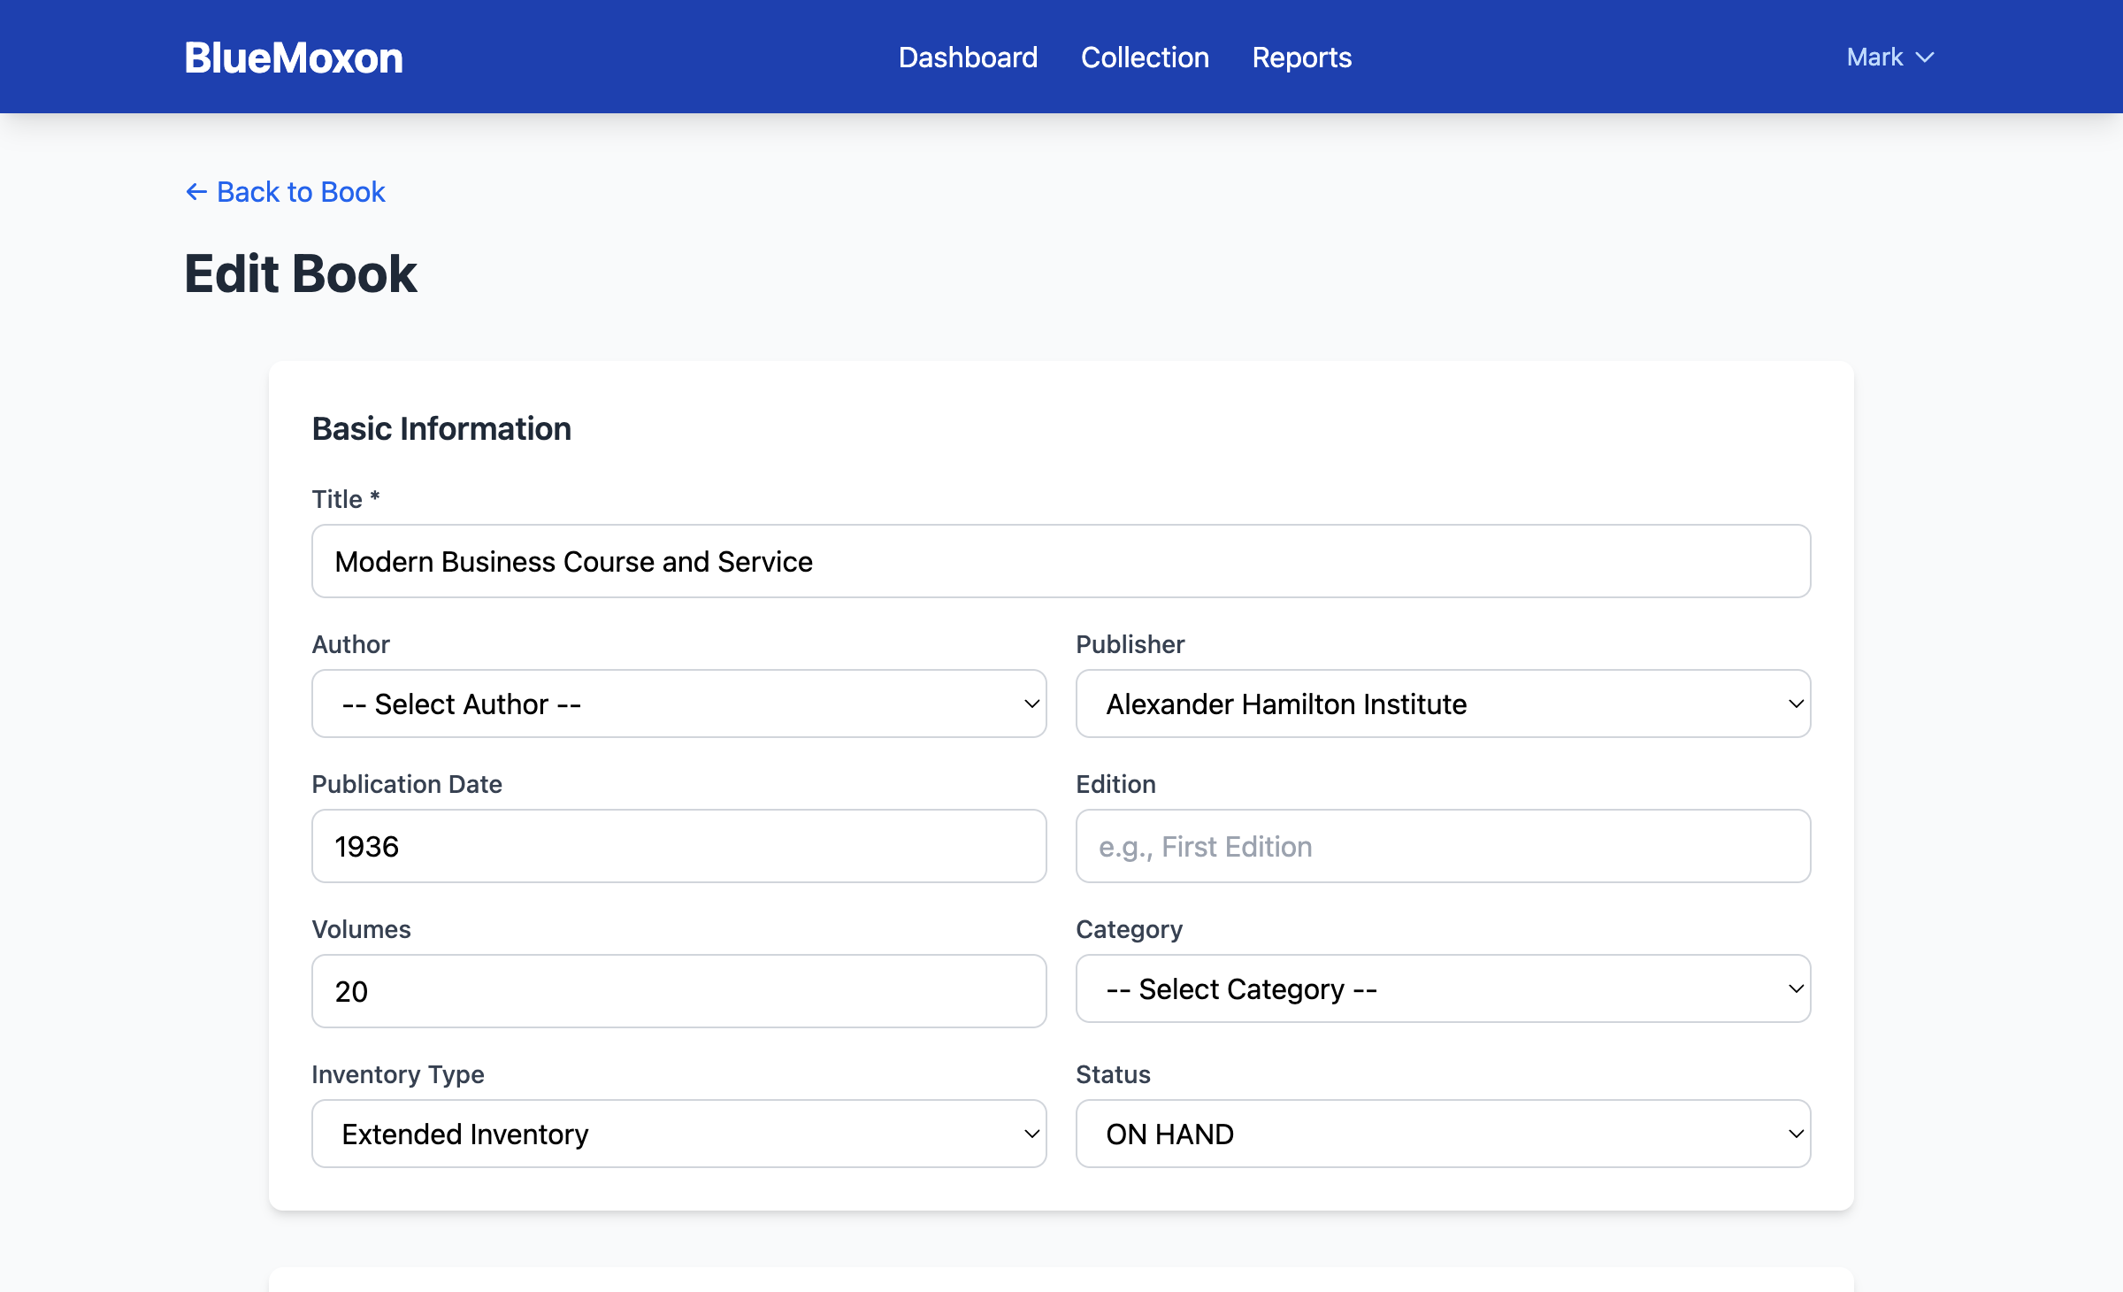Screen dimensions: 2123x1292
Task: Open the Status dropdown showing ON HAND
Action: pos(1443,1134)
